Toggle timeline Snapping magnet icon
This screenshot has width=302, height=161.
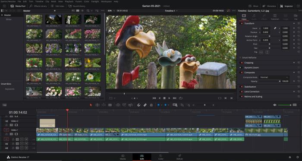(138, 105)
